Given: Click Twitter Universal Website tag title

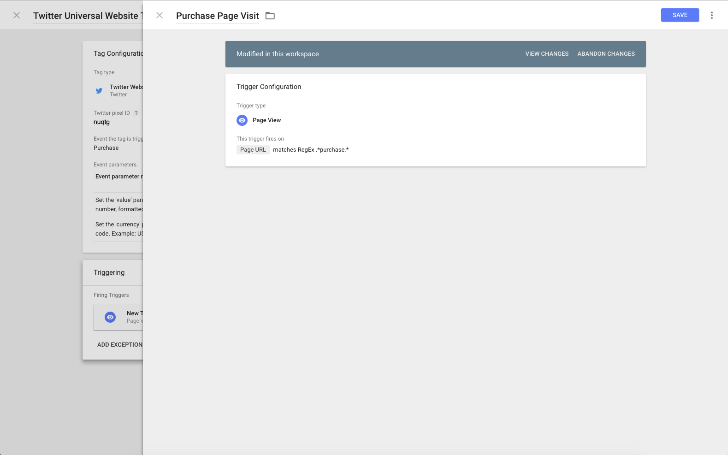Looking at the screenshot, I should (88, 16).
